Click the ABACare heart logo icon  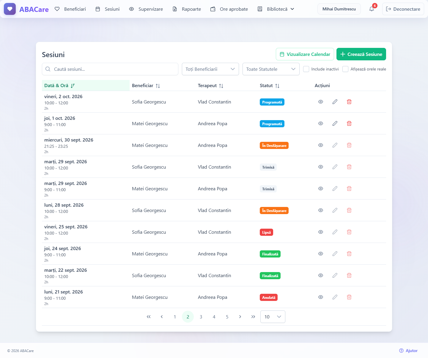[x=10, y=9]
